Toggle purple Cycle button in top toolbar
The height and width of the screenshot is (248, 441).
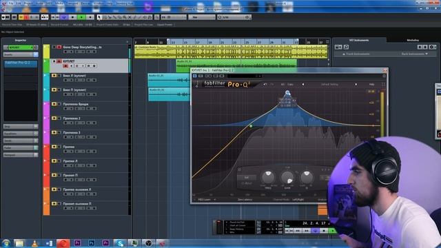64,17
